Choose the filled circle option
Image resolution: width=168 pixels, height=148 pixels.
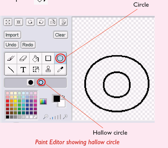31,82
